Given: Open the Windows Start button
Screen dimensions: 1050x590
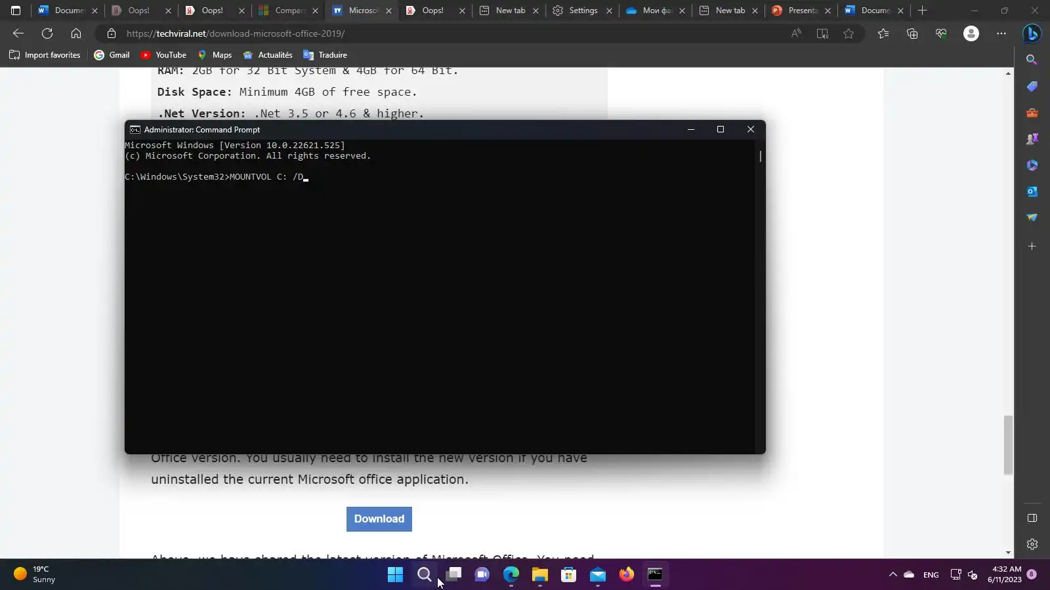Looking at the screenshot, I should [x=395, y=575].
